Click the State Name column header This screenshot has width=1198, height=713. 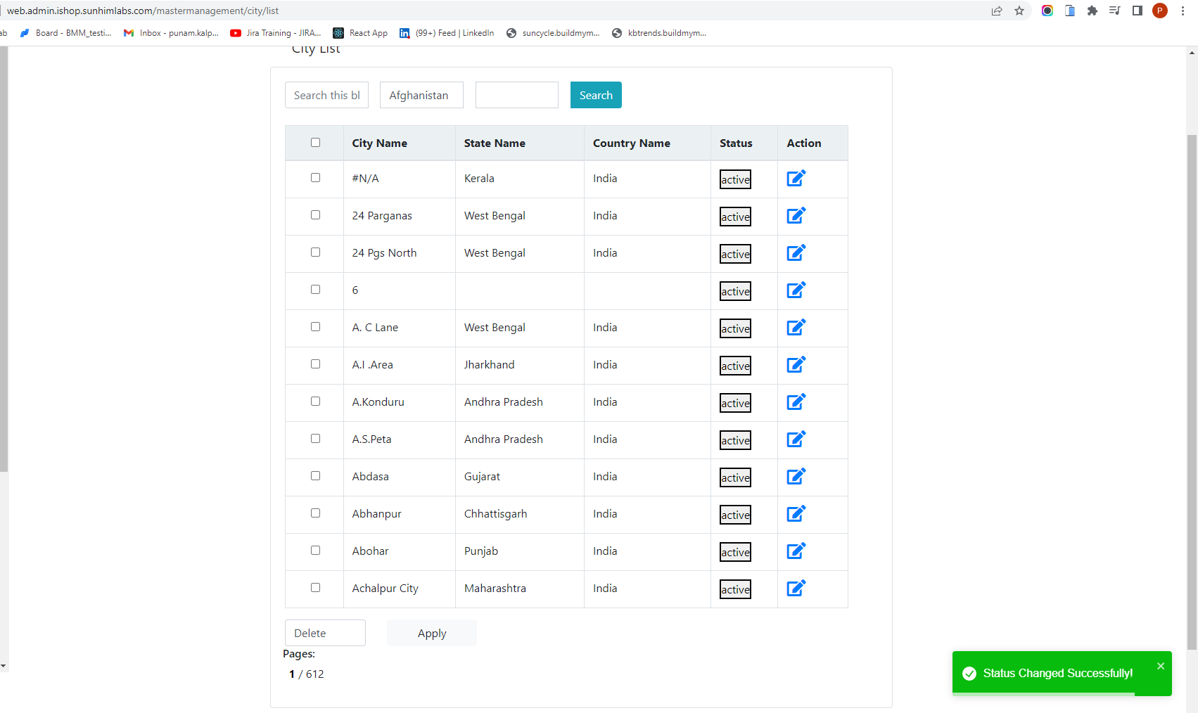[x=495, y=143]
